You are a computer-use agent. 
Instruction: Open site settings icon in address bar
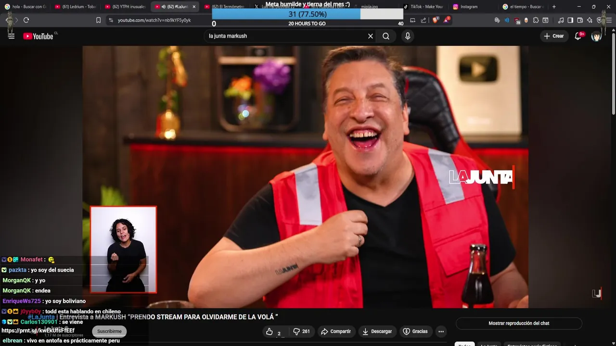[111, 20]
